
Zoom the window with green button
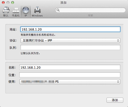click(x=13, y=3)
